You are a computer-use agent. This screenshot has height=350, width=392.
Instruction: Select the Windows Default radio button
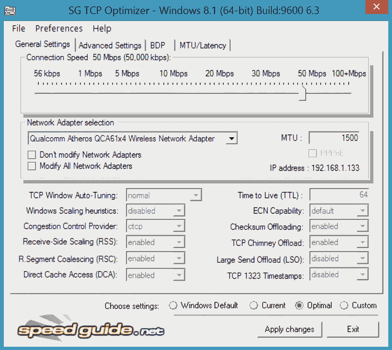pos(173,305)
